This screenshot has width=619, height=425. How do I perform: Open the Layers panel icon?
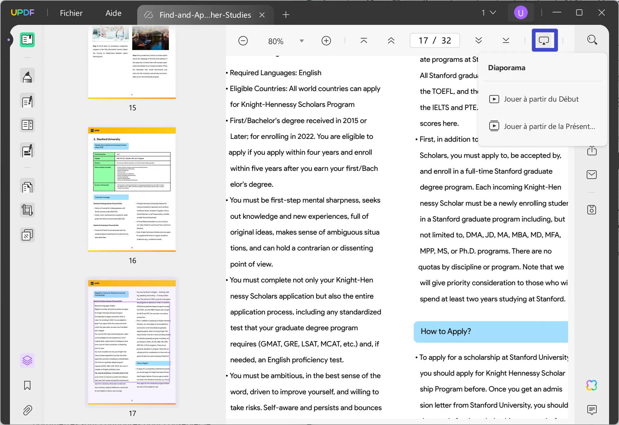point(27,360)
